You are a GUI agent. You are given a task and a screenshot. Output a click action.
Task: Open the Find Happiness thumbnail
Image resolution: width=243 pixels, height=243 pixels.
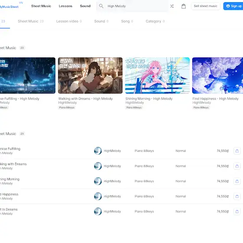(x=217, y=76)
